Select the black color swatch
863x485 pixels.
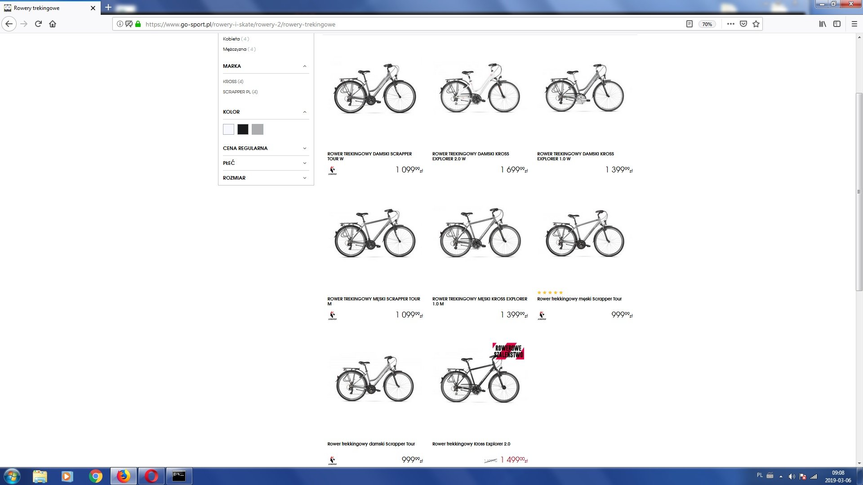243,129
